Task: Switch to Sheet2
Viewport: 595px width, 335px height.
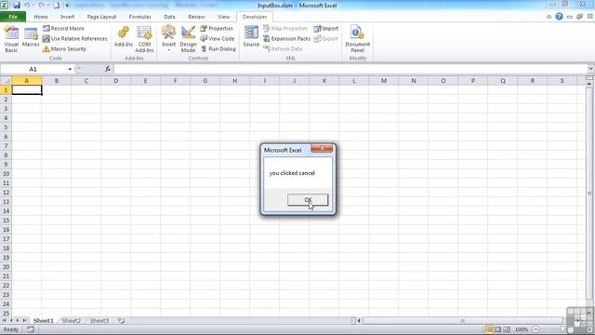Action: click(x=72, y=321)
